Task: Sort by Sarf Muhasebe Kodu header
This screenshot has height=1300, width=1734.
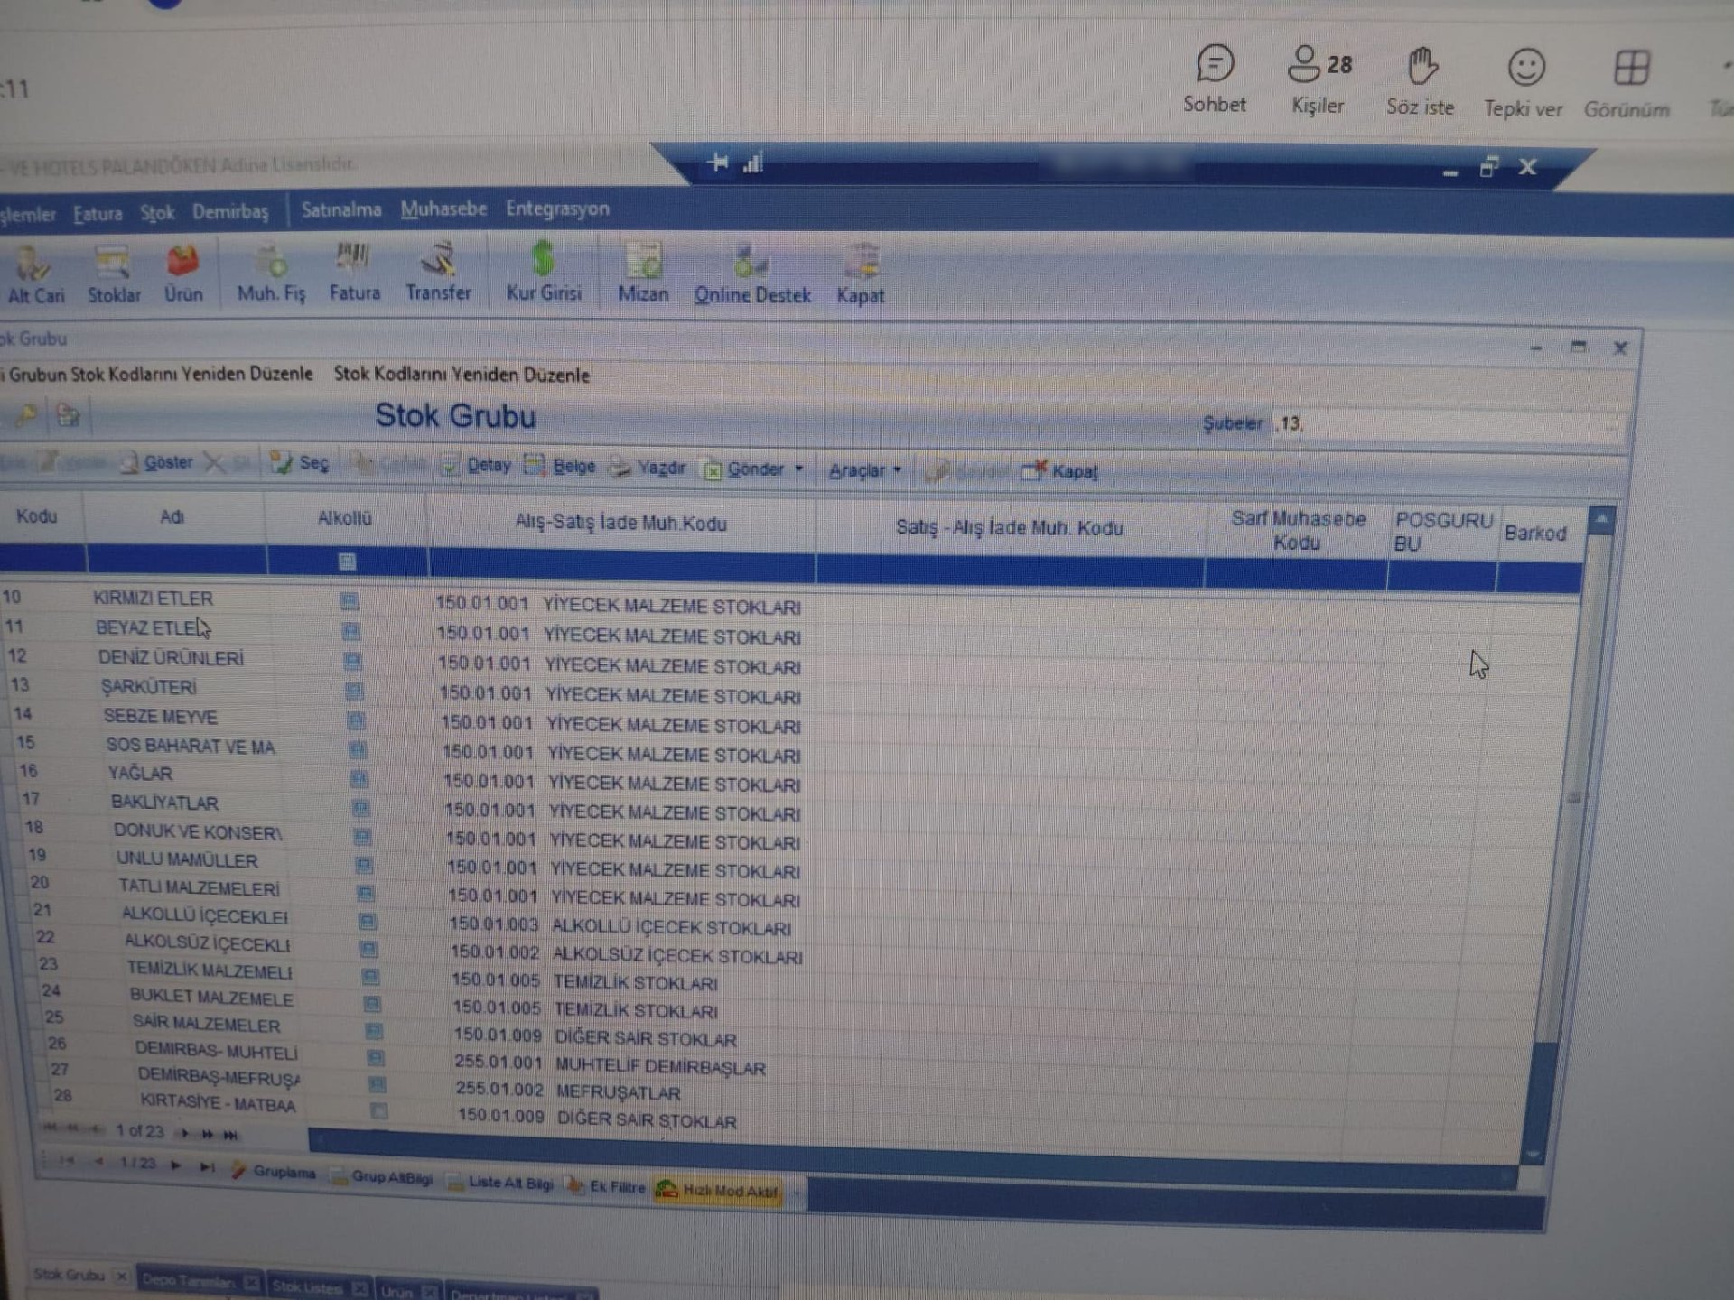Action: 1298,531
